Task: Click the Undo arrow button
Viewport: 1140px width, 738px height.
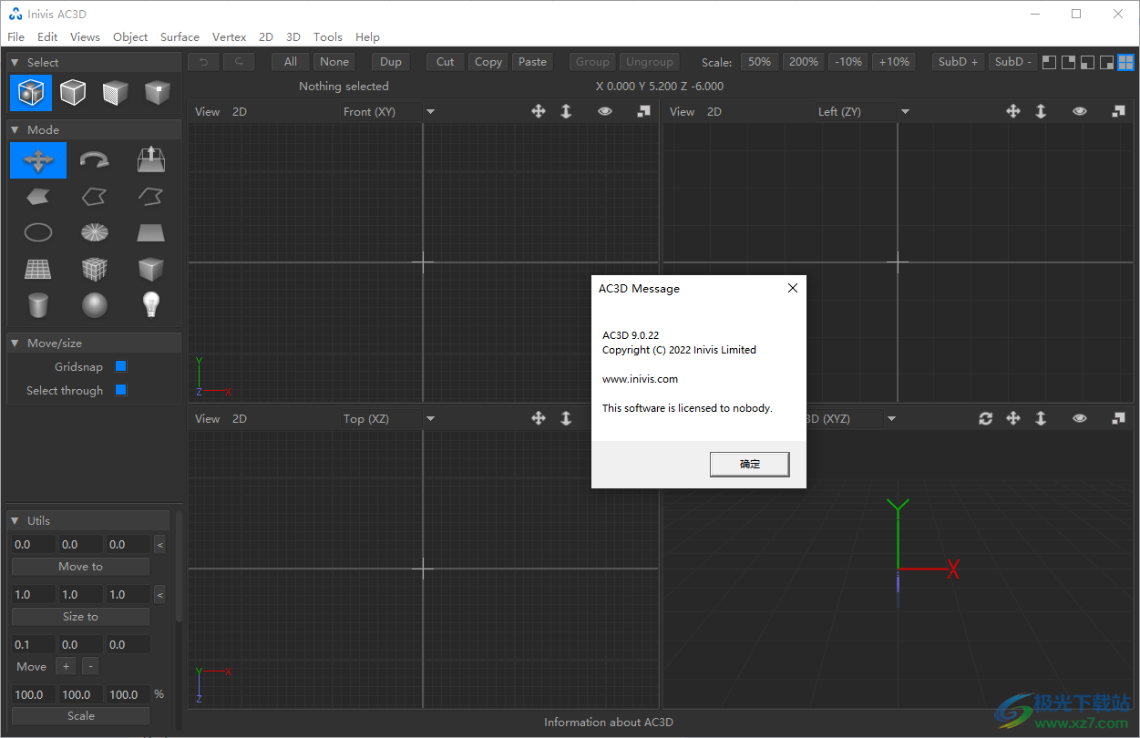Action: point(203,62)
